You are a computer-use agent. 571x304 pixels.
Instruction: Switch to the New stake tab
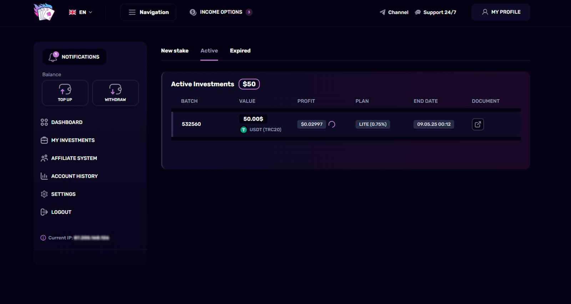pyautogui.click(x=175, y=51)
